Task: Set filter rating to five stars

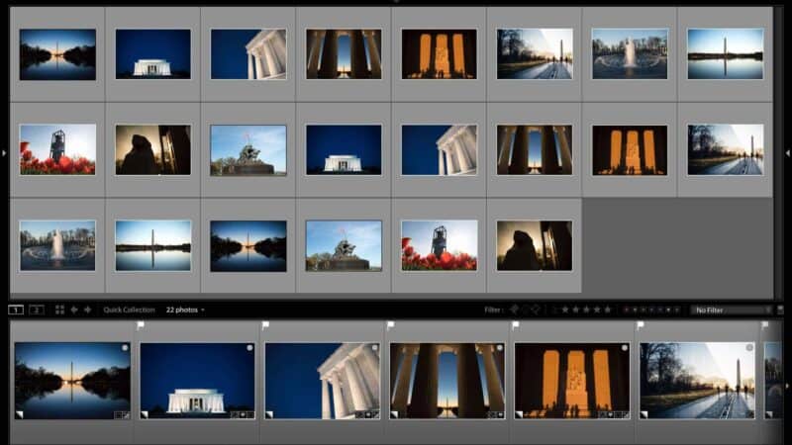Action: (608, 310)
